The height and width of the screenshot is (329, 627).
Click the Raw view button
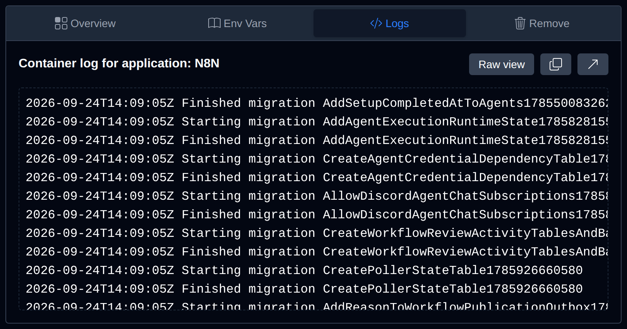502,64
